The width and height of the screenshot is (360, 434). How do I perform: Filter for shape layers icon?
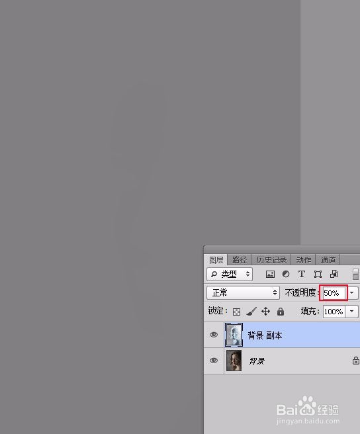pos(318,274)
